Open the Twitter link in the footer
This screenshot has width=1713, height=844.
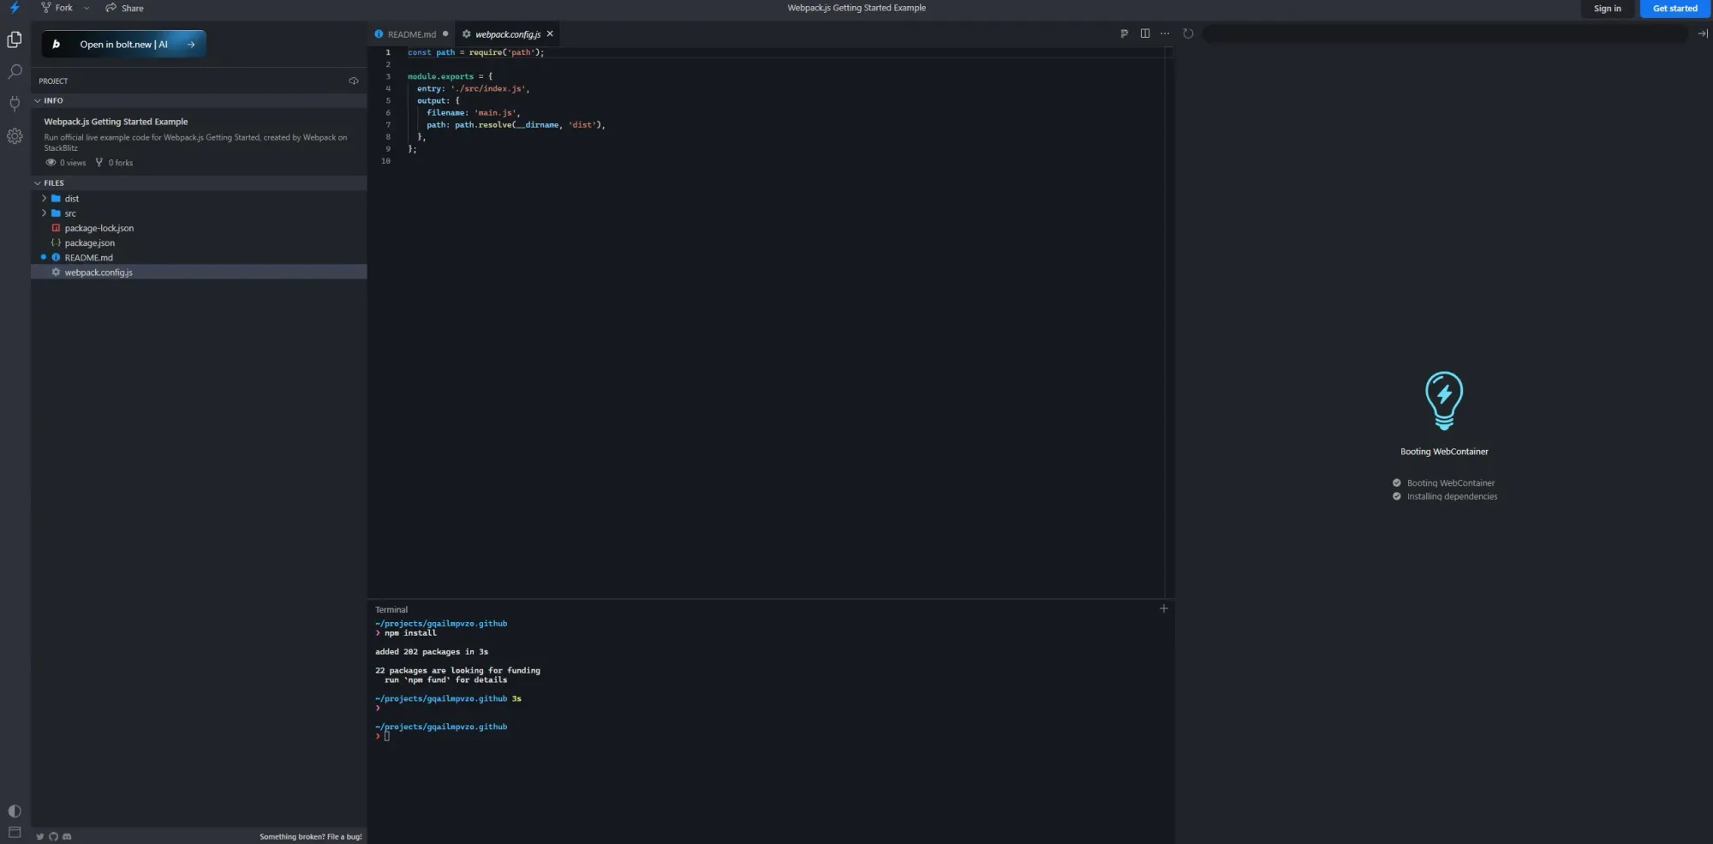(x=39, y=836)
